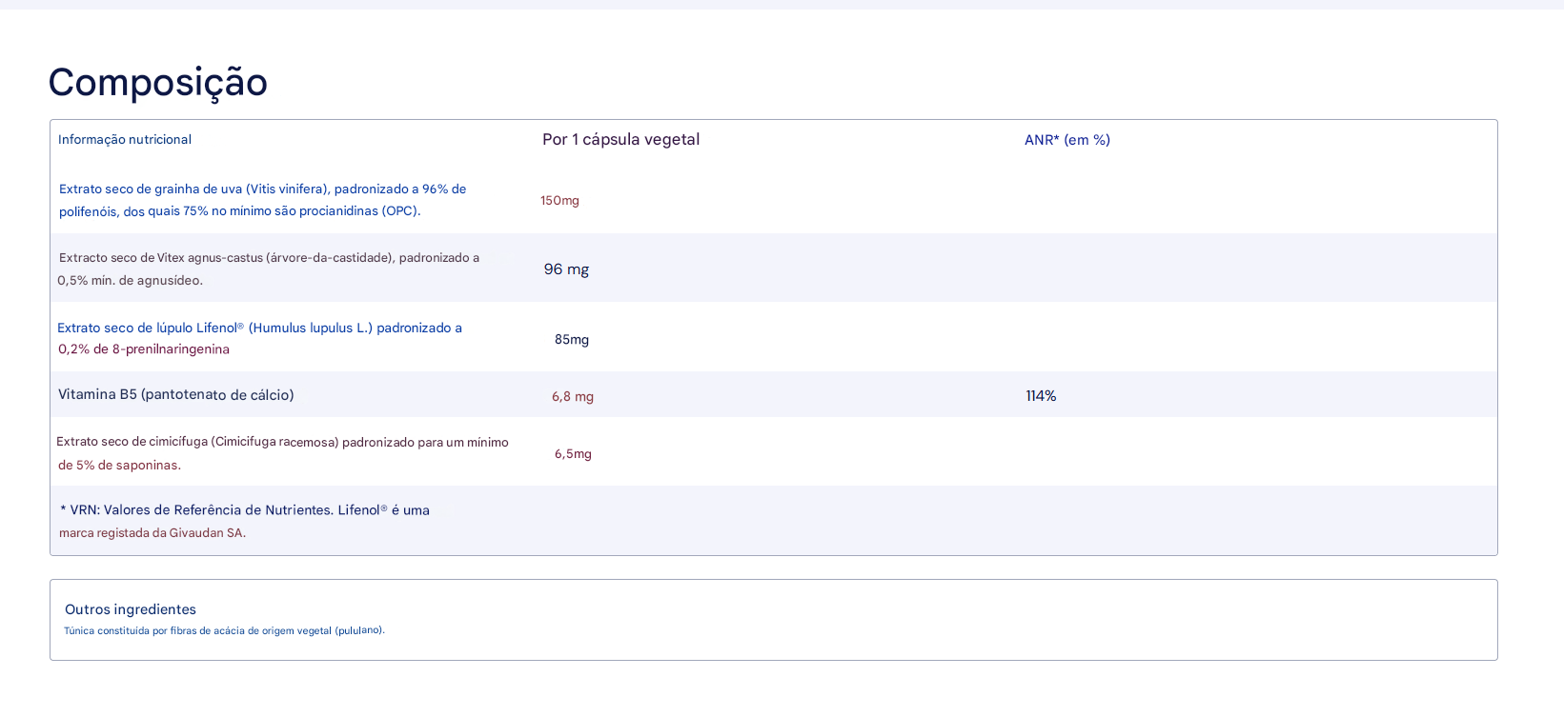Viewport: 1564px width, 717px height.
Task: Click the Lifenol hop extract ingredient text
Action: pos(259,329)
